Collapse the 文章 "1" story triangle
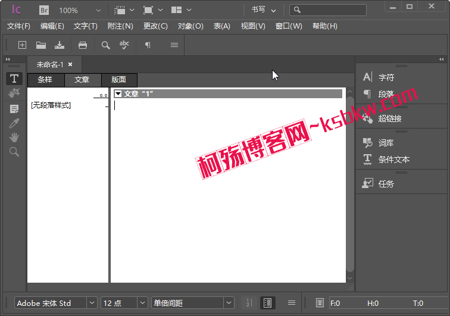Image resolution: width=450 pixels, height=316 pixels. coord(118,93)
